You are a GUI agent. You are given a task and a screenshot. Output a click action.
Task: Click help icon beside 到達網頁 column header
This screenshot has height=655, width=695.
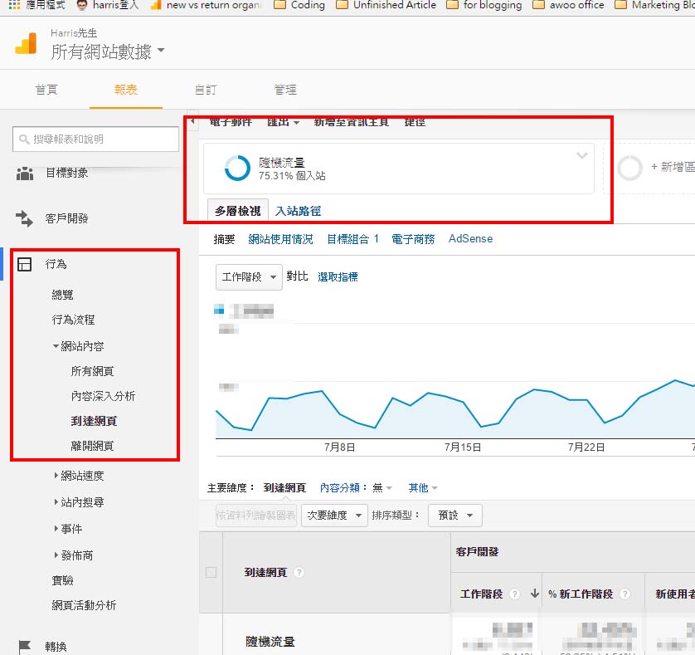coord(299,573)
